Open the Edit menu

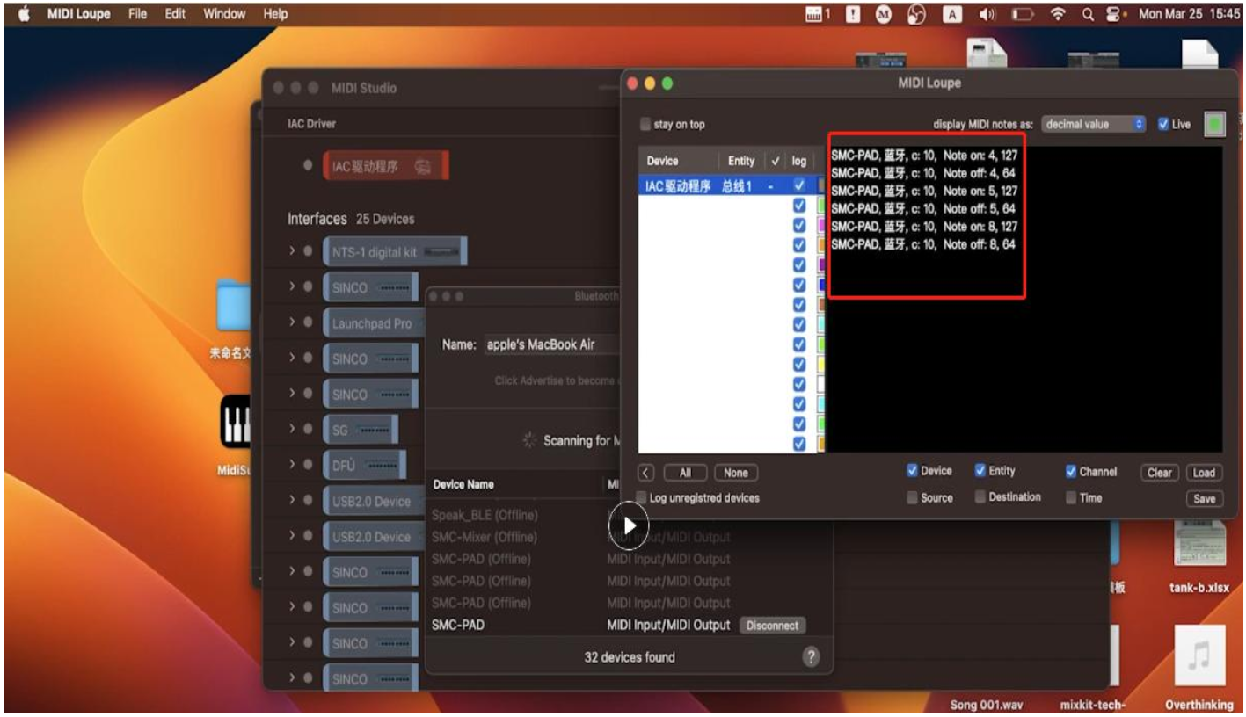pos(174,14)
